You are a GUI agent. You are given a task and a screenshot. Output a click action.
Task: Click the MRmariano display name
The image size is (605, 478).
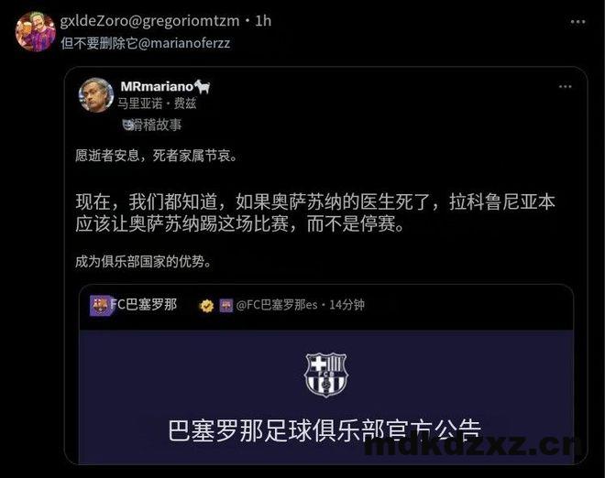(157, 86)
